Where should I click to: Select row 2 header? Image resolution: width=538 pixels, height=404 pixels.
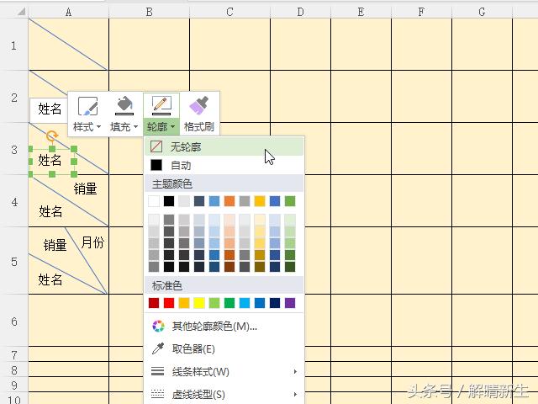click(x=13, y=97)
